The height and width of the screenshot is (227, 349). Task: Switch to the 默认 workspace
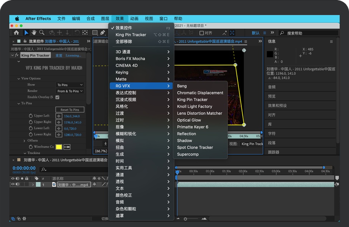click(x=256, y=33)
